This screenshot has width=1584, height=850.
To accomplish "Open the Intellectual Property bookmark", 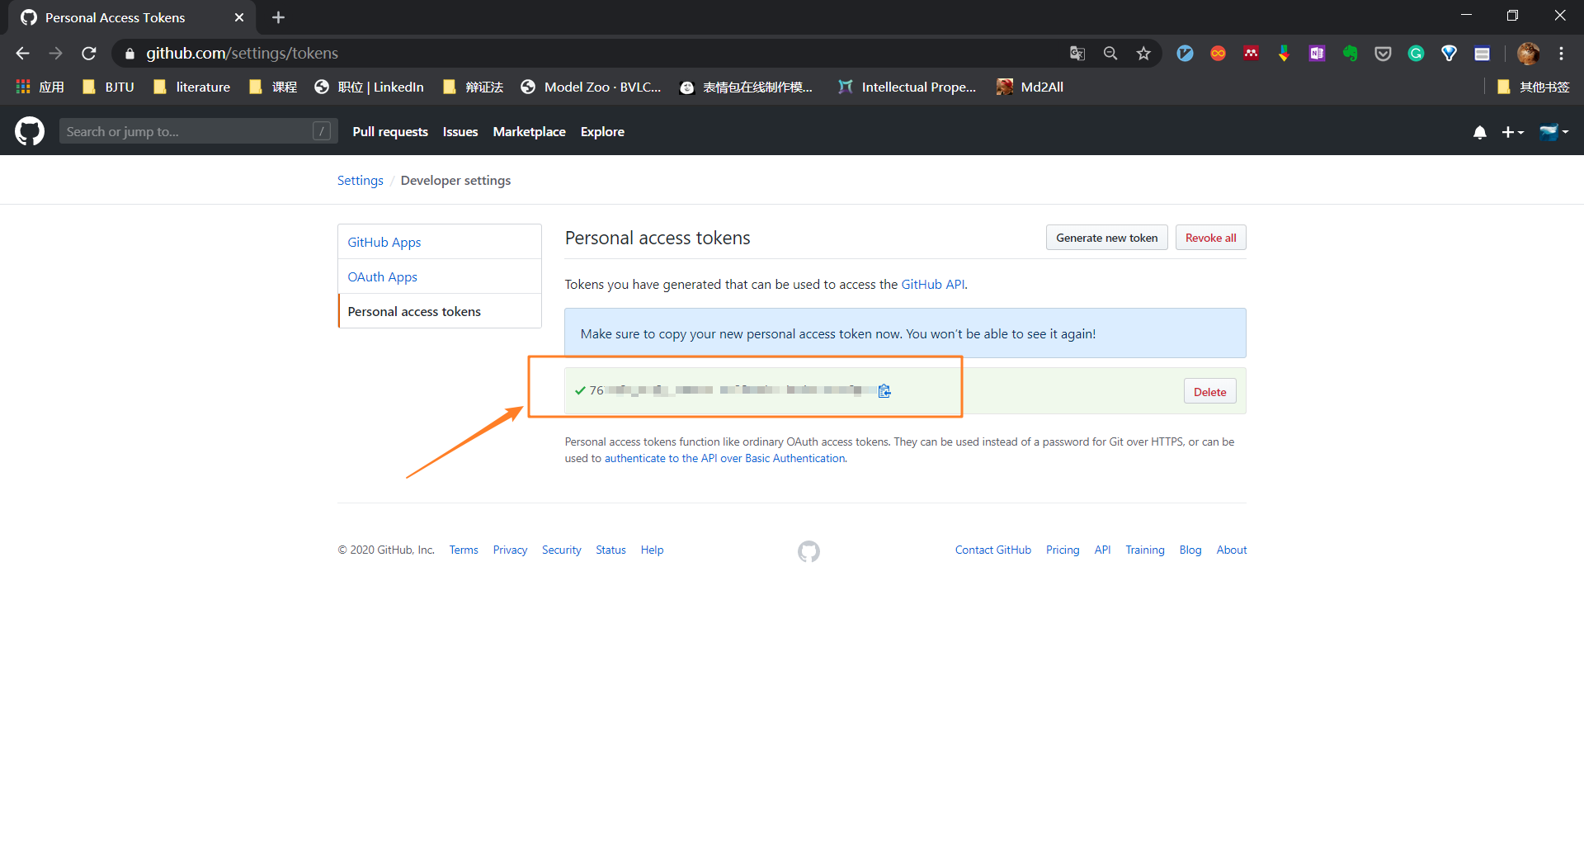I will click(907, 87).
